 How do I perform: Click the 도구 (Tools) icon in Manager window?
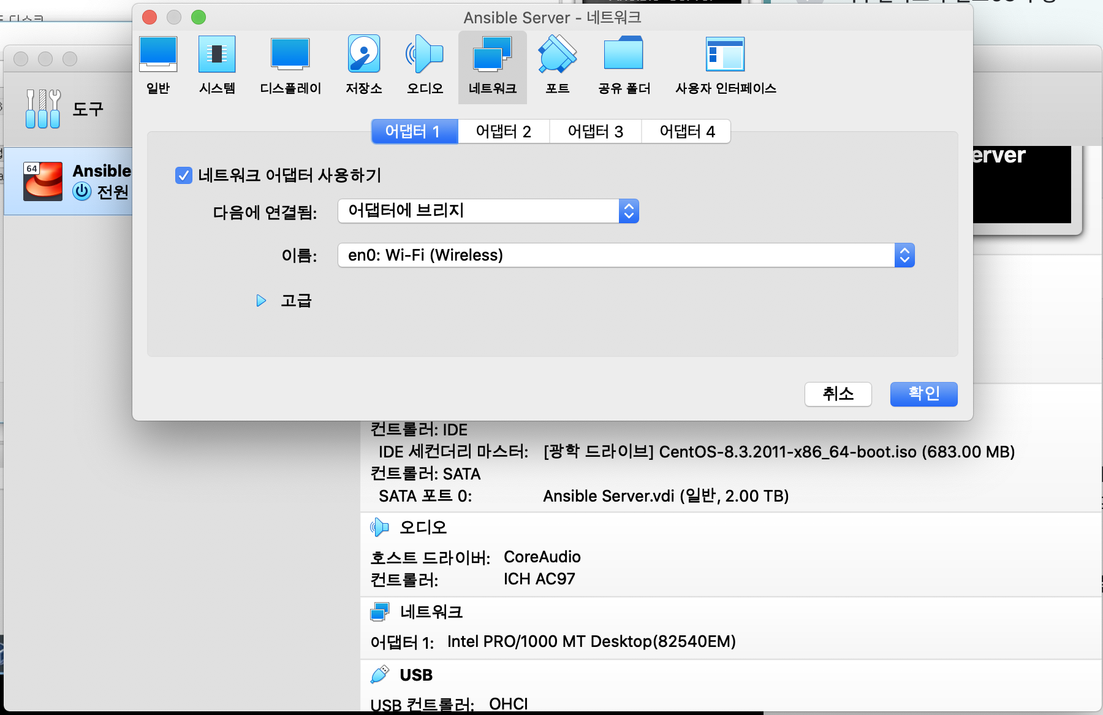pos(43,109)
